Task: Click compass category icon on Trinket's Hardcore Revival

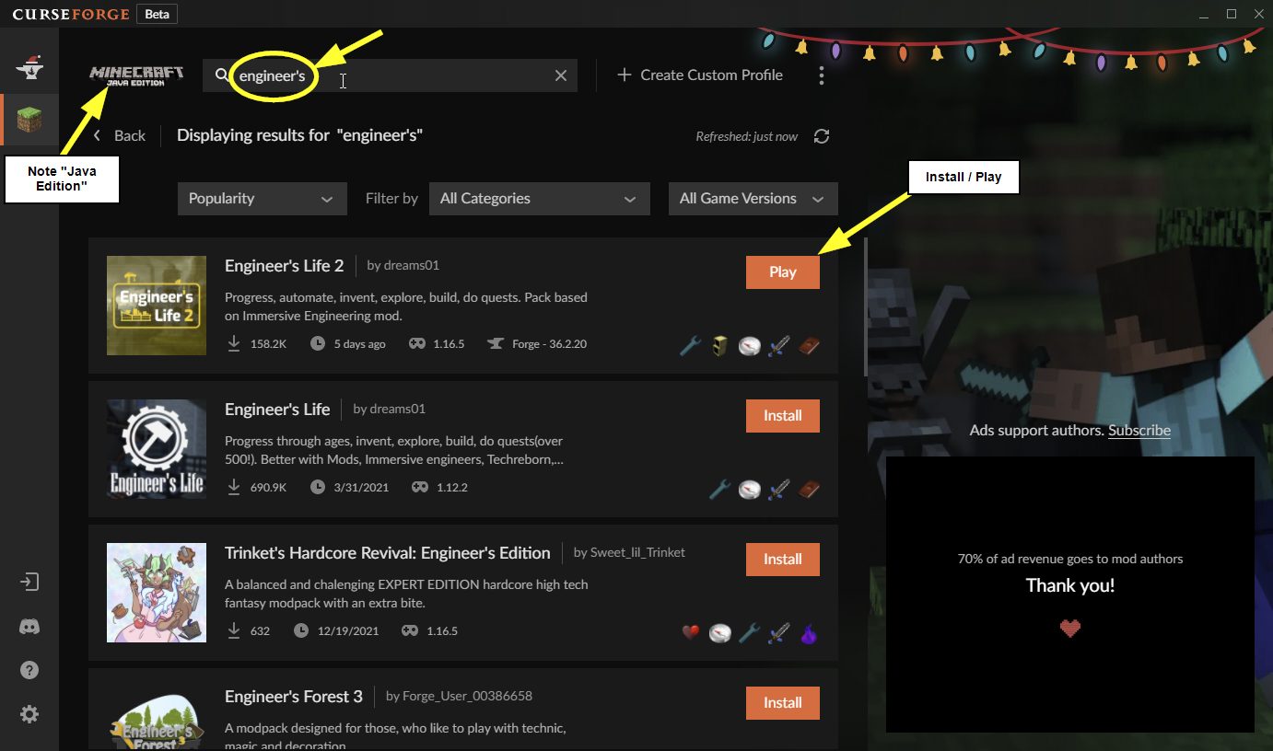Action: tap(719, 633)
